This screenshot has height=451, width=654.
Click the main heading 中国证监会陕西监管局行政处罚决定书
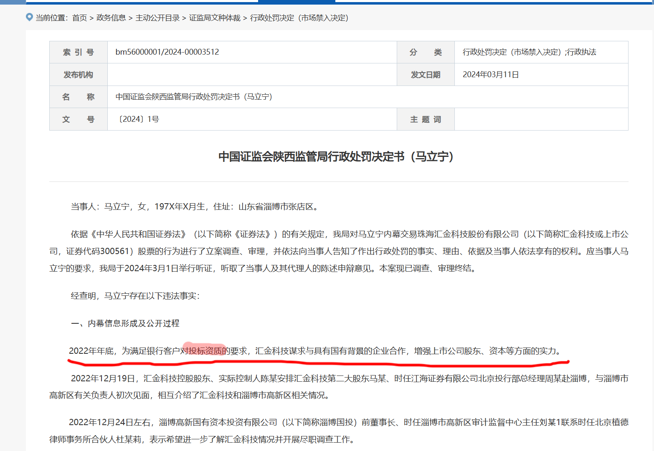(x=336, y=157)
